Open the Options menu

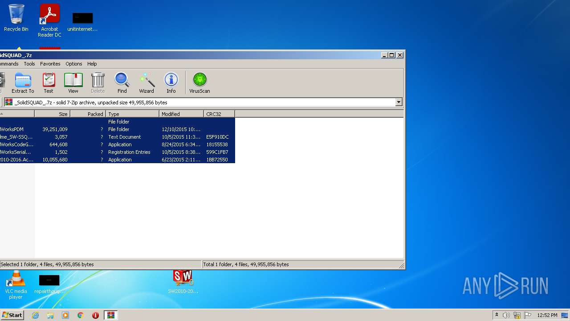74,64
